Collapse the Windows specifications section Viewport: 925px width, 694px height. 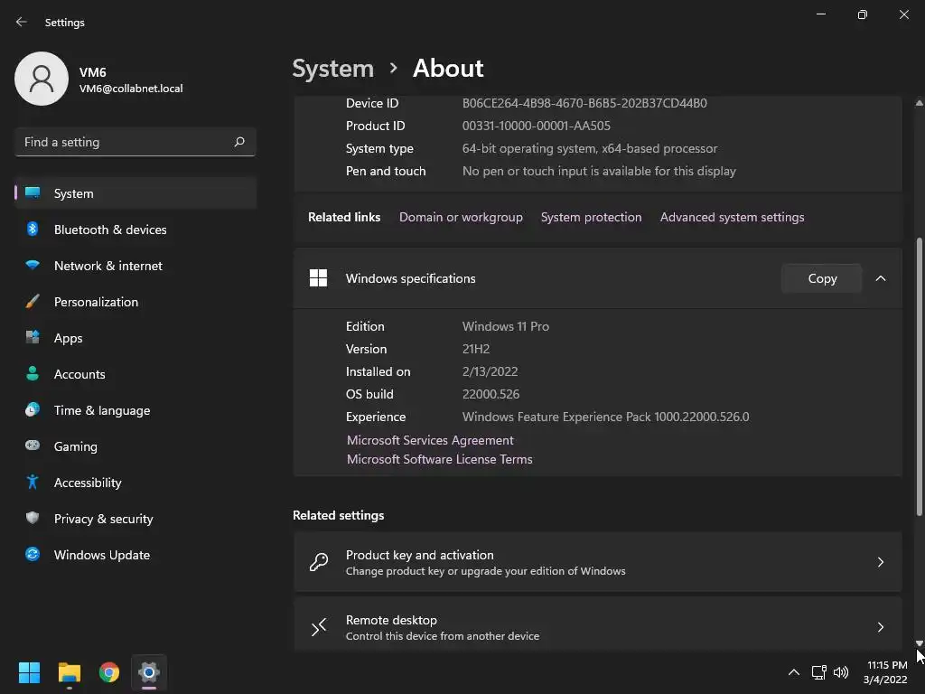(881, 278)
